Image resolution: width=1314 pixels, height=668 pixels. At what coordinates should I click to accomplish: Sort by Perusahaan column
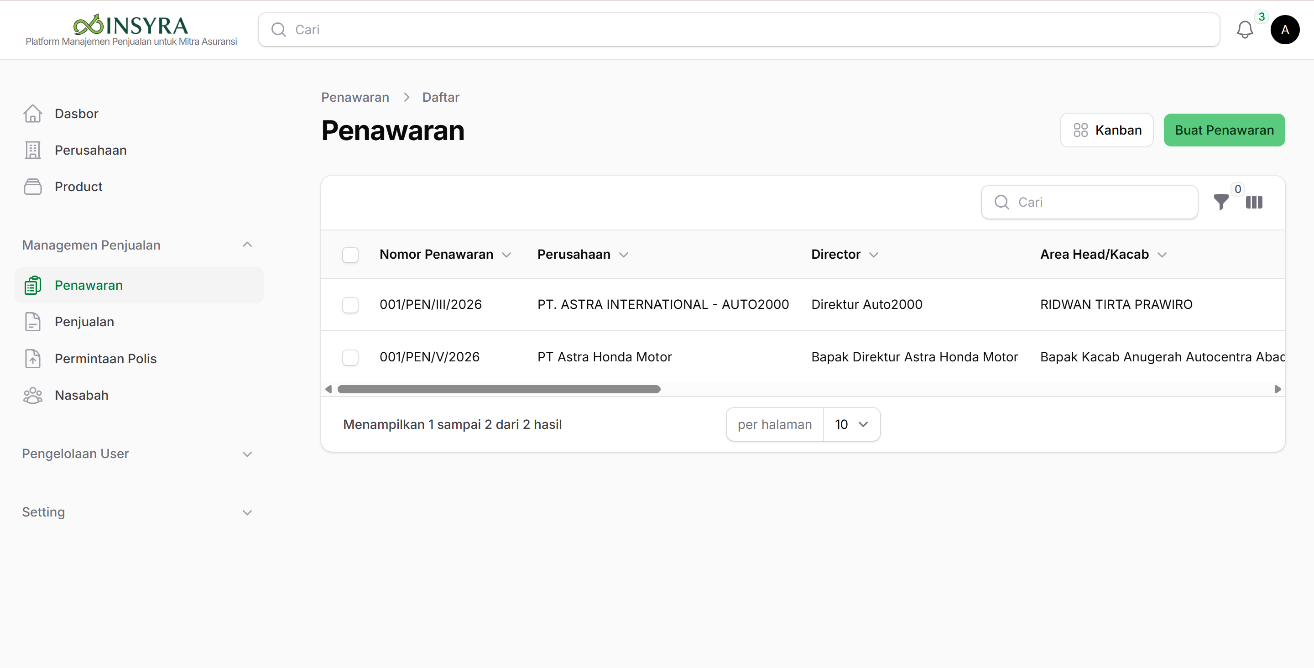(583, 254)
